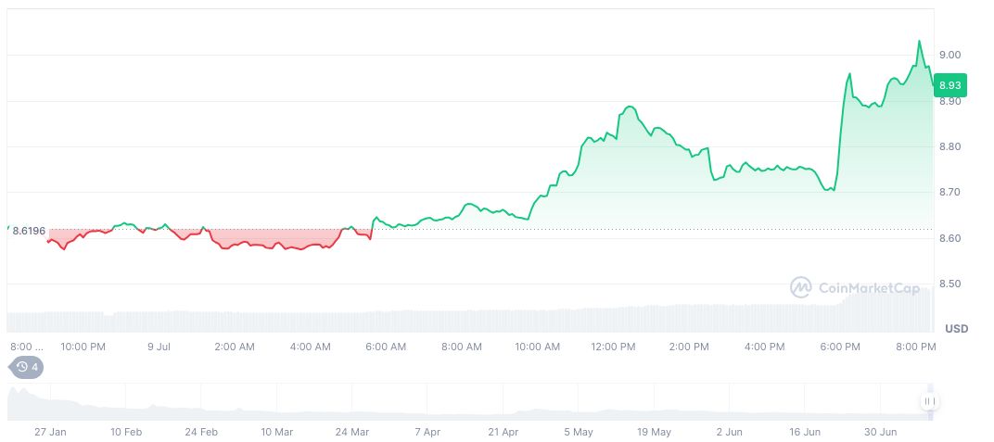The image size is (994, 442).
Task: Click the 5 May date on mini timeline
Action: click(x=579, y=432)
